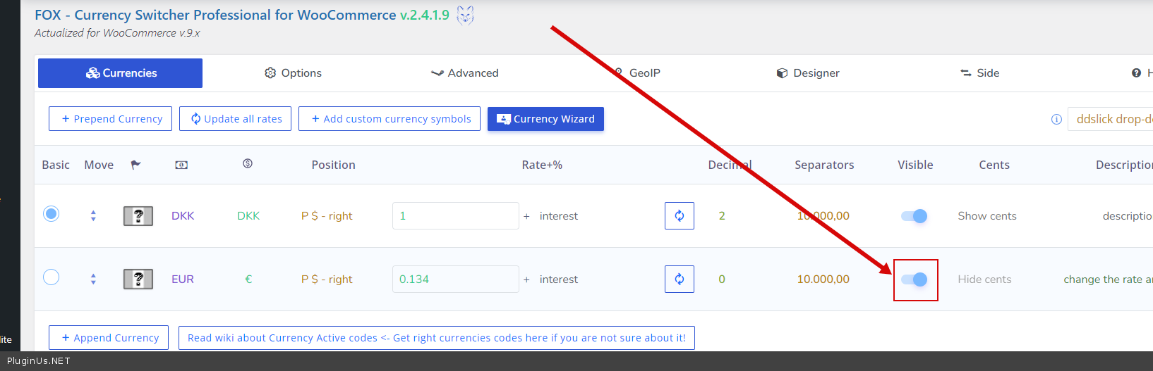Click the EUR flag placeholder image
This screenshot has height=371, width=1153.
[x=138, y=279]
